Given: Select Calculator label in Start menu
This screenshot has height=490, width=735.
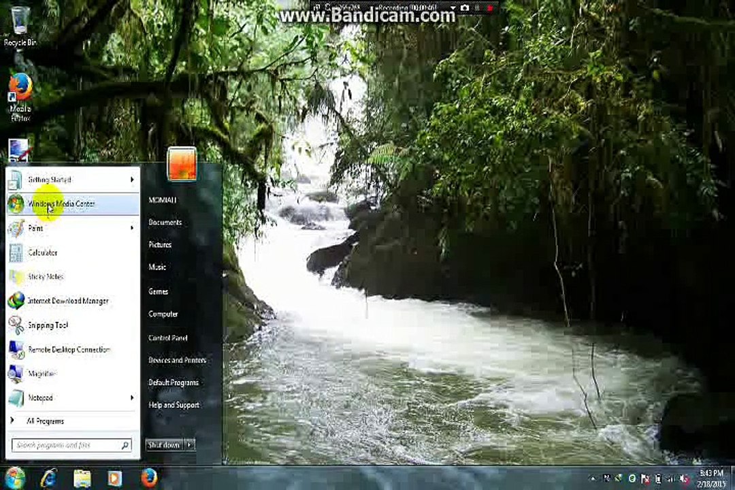Looking at the screenshot, I should click(43, 252).
